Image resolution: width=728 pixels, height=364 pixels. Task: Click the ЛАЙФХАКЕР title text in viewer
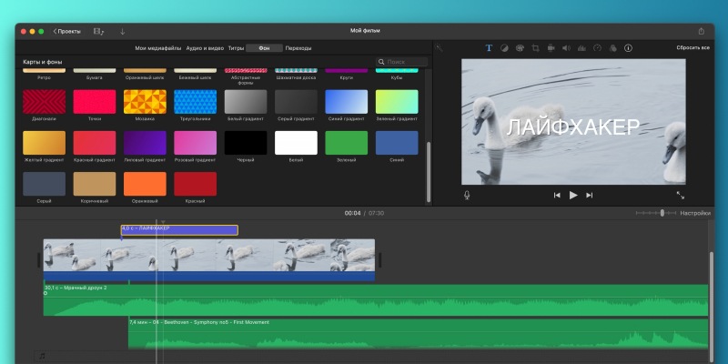573,127
